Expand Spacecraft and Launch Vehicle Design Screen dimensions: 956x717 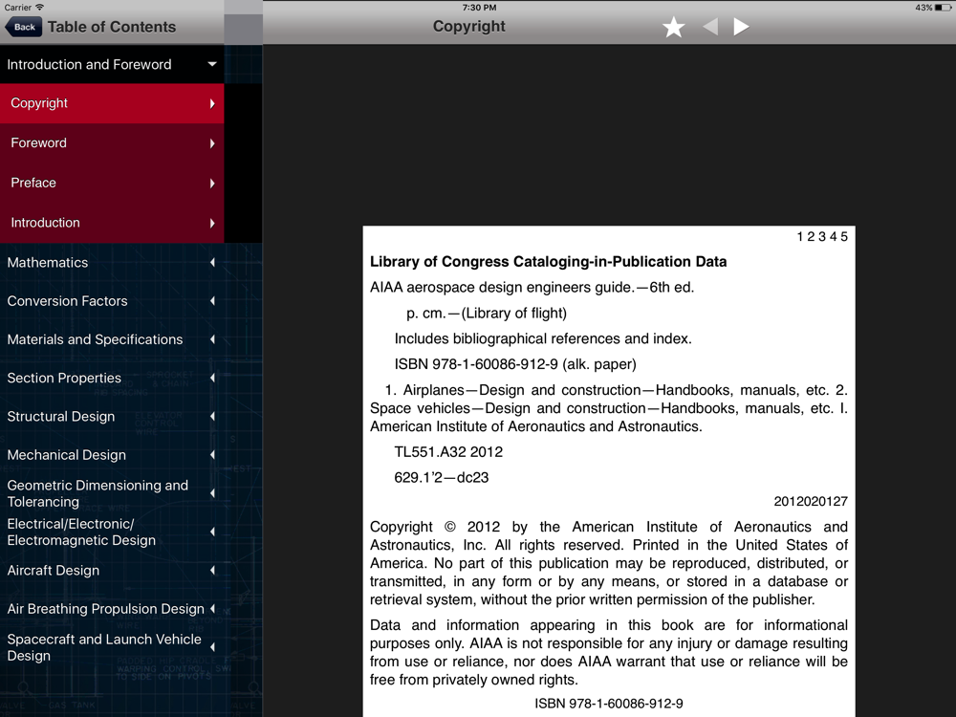112,647
